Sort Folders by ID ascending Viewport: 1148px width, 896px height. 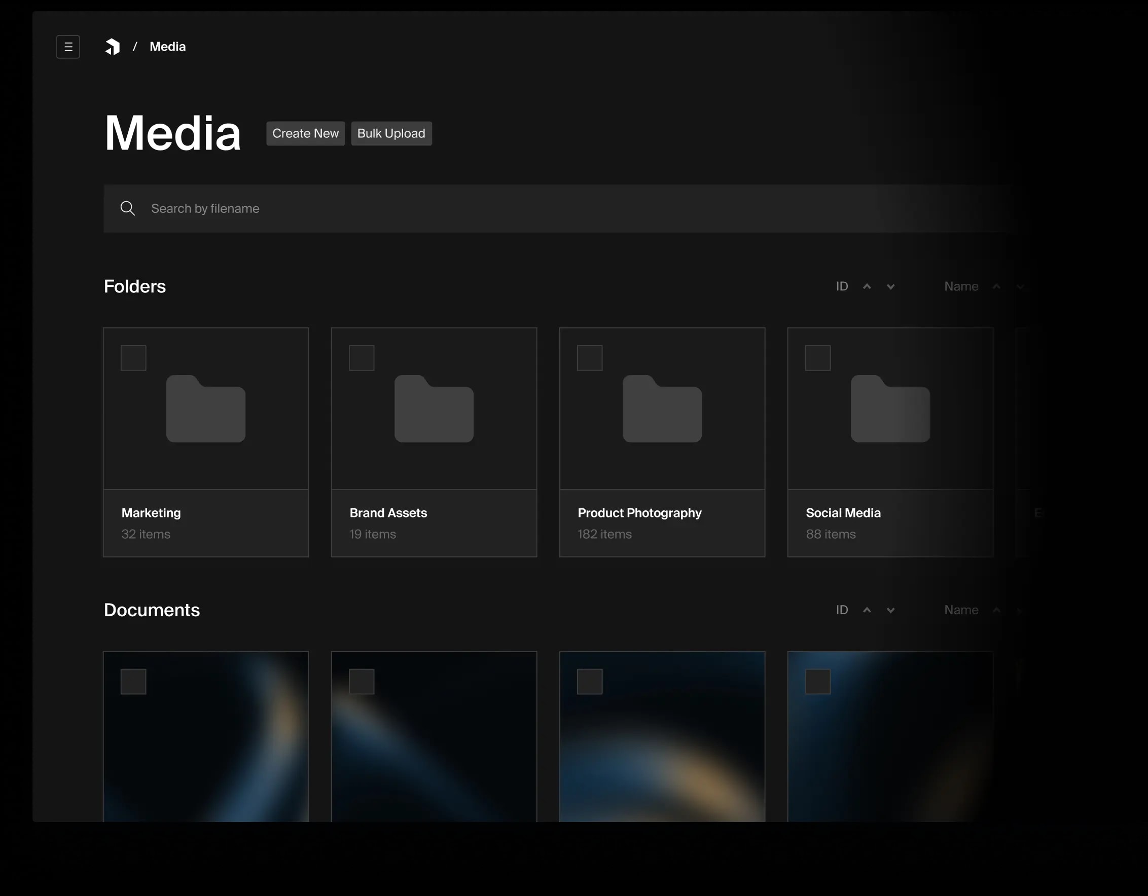(867, 286)
